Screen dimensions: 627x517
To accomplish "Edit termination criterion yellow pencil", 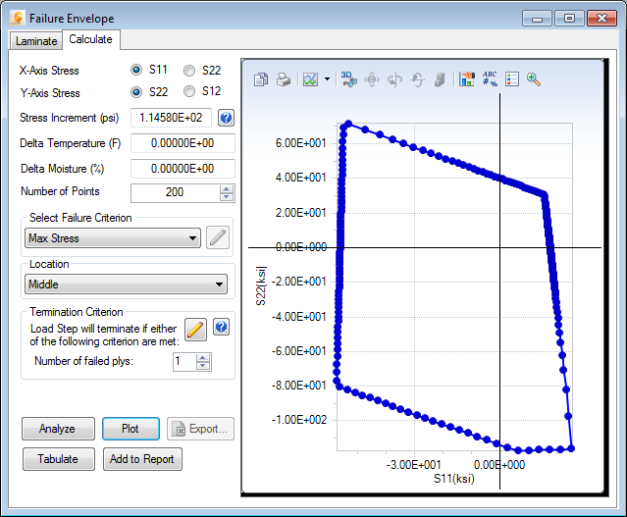I will 195,330.
